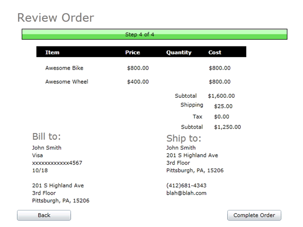Select the Quantity column header

point(179,52)
